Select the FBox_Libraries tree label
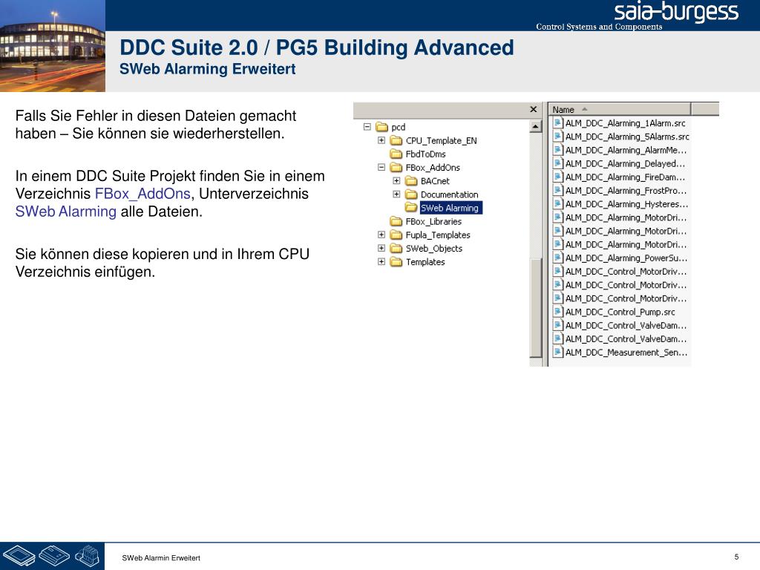Image resolution: width=760 pixels, height=570 pixels. click(x=433, y=221)
